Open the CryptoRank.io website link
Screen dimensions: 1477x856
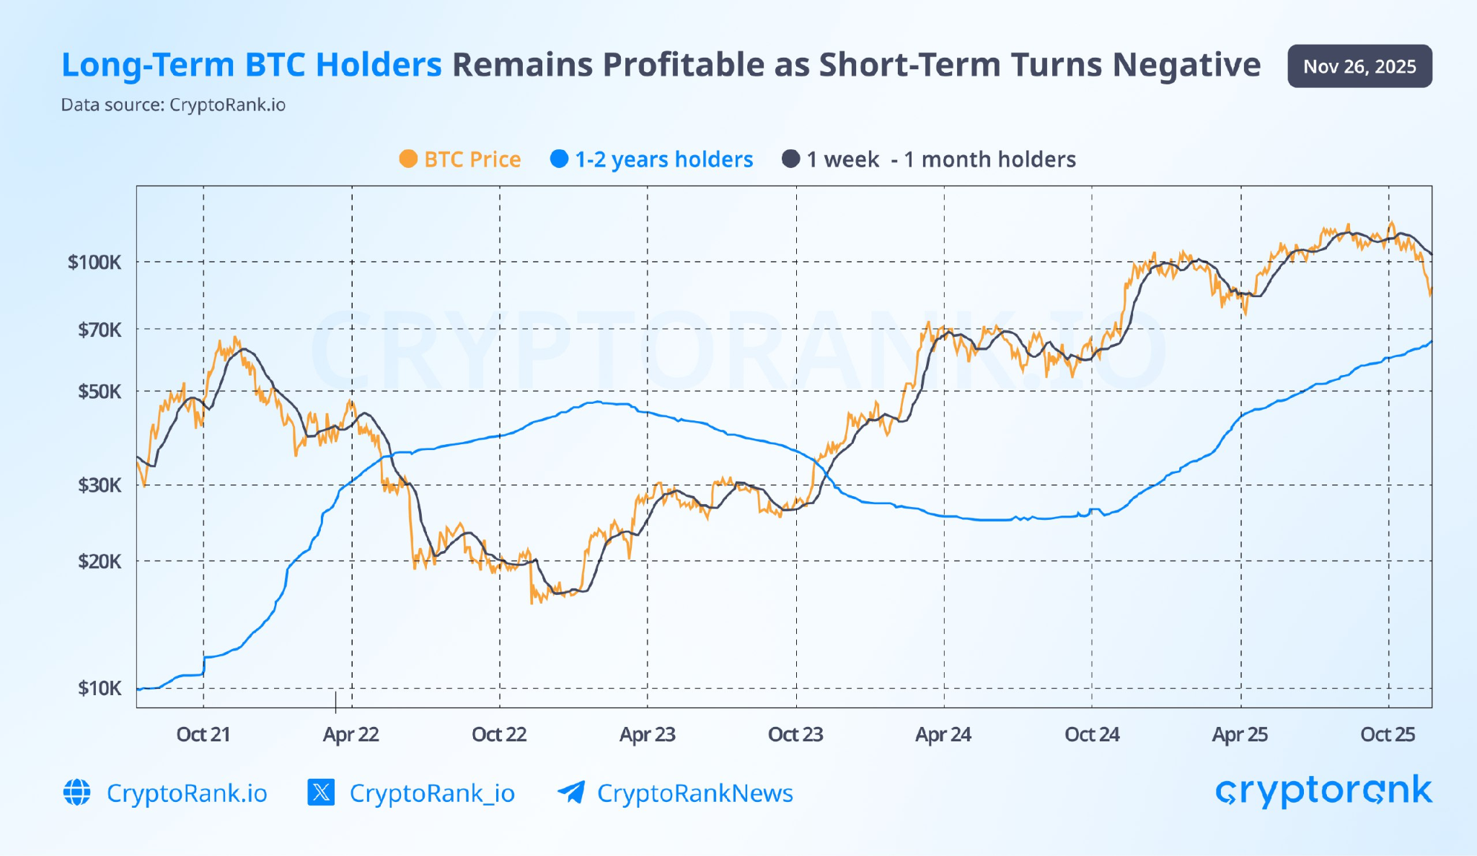[x=187, y=793]
